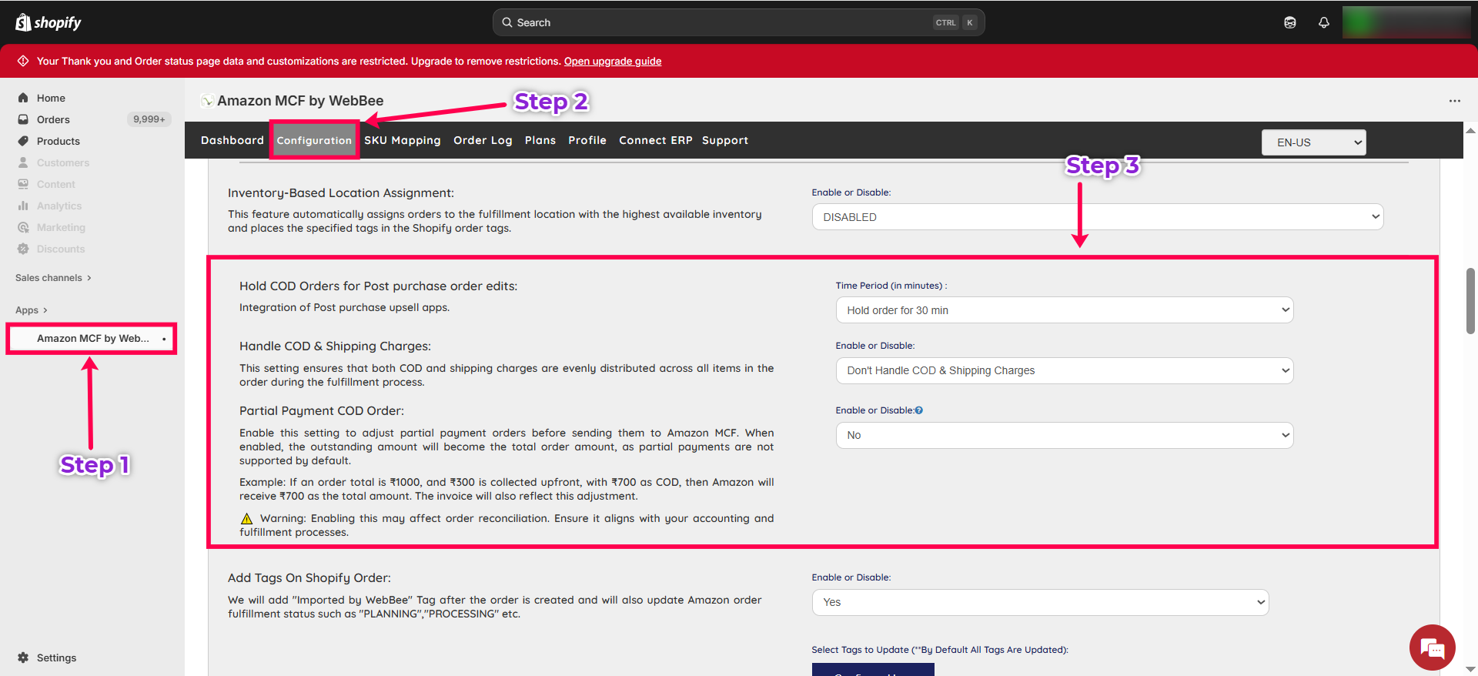The width and height of the screenshot is (1478, 676).
Task: Select EN-US language selector
Action: [x=1313, y=142]
